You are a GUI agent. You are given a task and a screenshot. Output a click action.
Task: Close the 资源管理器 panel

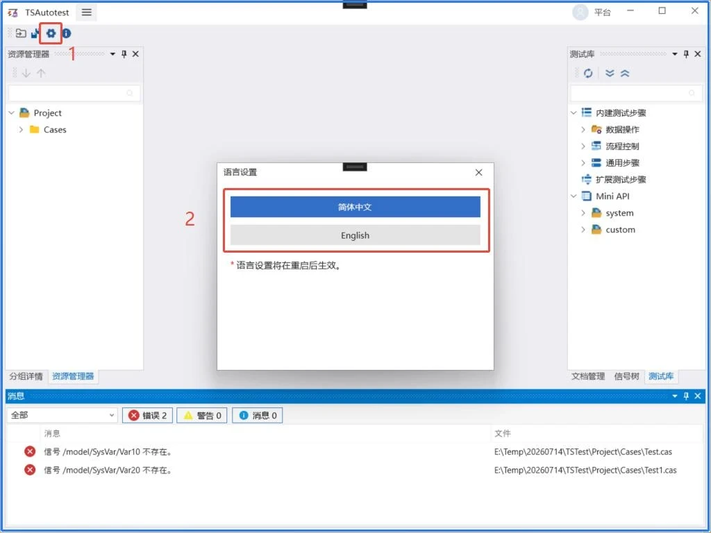135,54
